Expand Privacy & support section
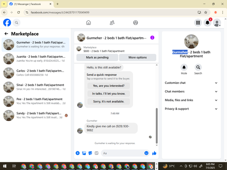 (x=191, y=109)
